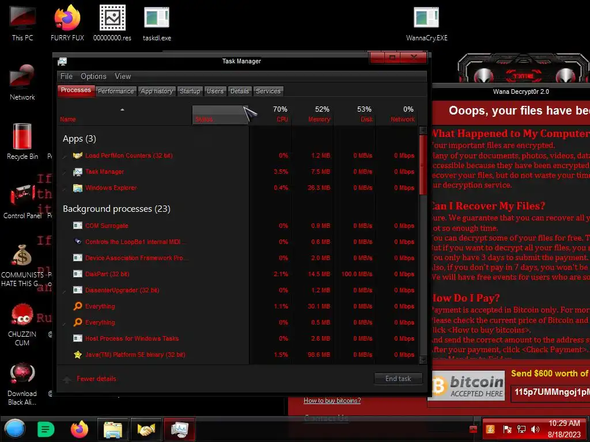
Task: Expand the second Everything process row
Action: click(x=65, y=323)
